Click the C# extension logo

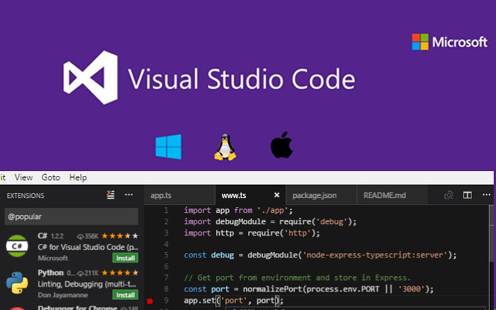tap(17, 246)
